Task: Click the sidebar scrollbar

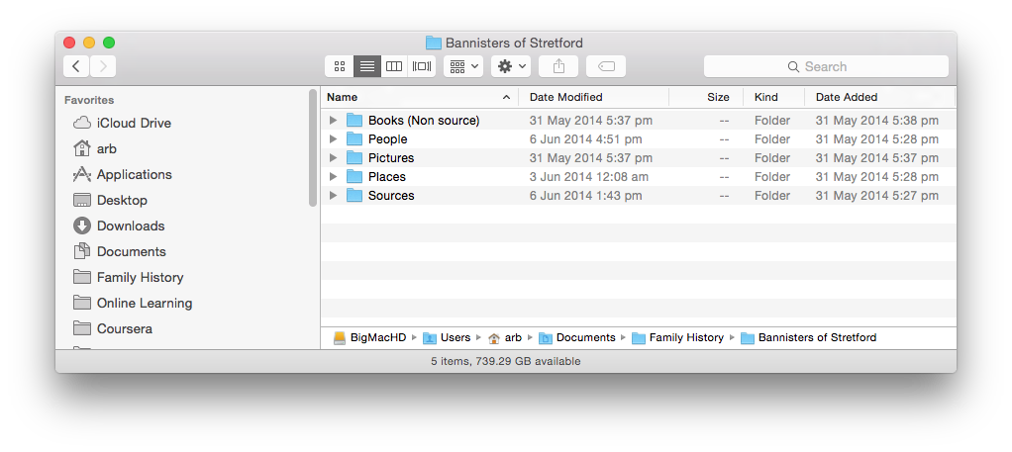Action: point(313,148)
